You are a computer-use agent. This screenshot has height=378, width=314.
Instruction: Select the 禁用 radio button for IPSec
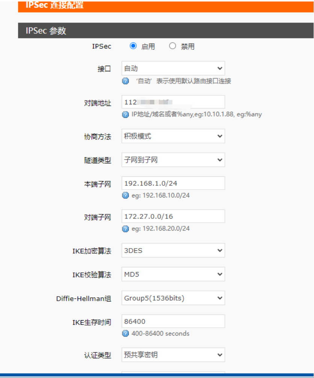pyautogui.click(x=172, y=46)
